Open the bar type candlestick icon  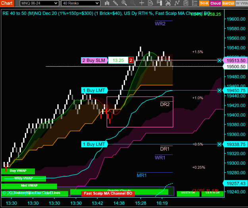[x=107, y=3]
